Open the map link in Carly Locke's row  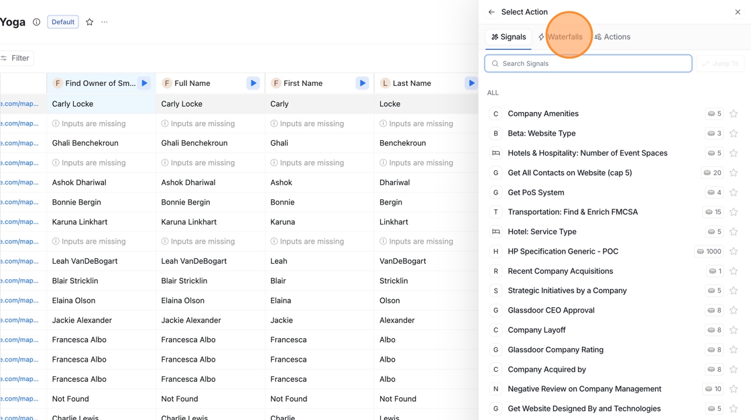pyautogui.click(x=19, y=103)
